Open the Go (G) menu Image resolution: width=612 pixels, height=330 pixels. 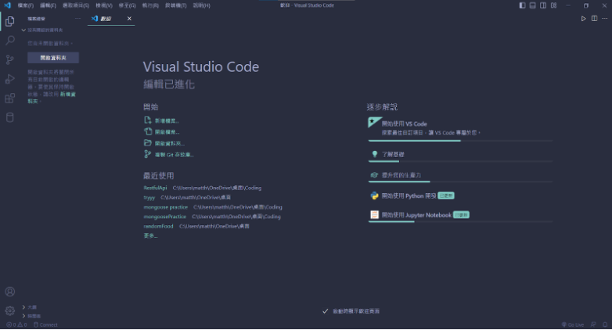pos(128,5)
